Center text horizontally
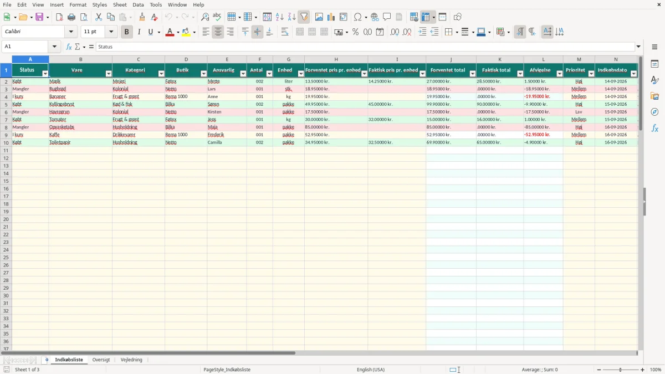 [x=218, y=32]
